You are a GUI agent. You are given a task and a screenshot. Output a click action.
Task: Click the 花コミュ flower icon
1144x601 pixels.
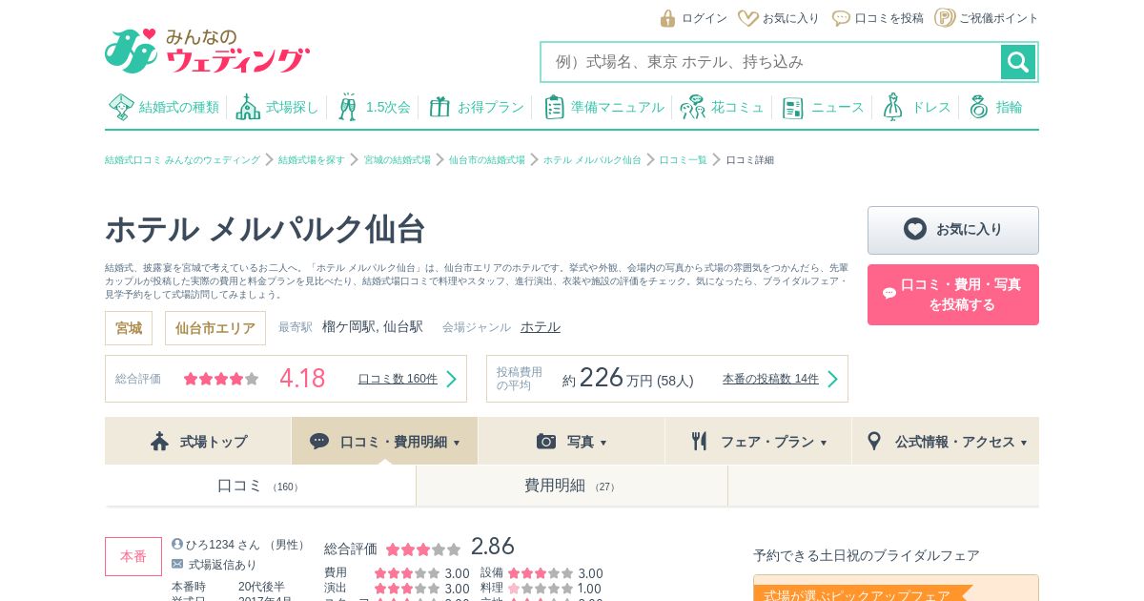coord(692,107)
